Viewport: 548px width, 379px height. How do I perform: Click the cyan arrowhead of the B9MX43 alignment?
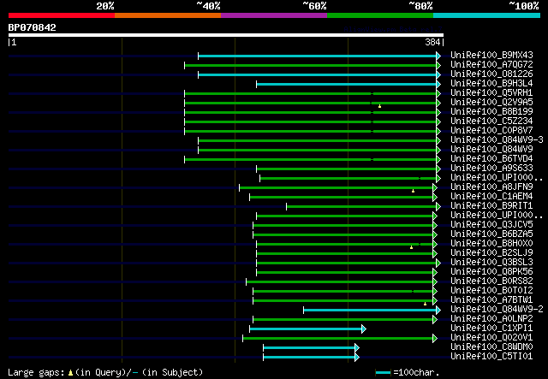point(438,56)
